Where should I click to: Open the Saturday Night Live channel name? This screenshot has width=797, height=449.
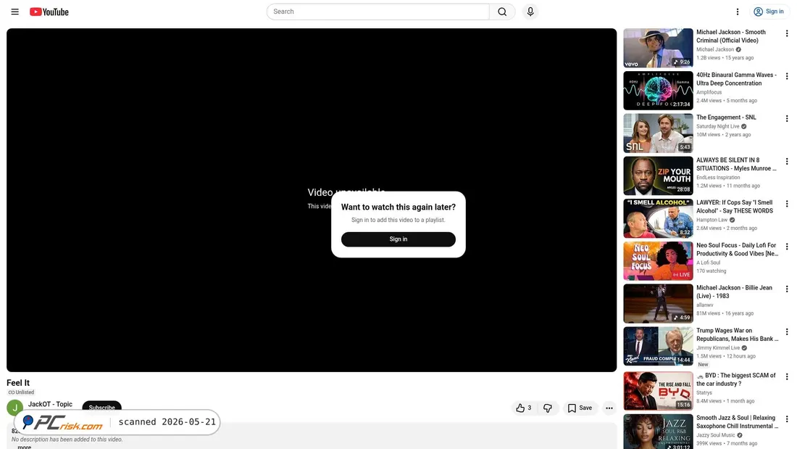click(x=718, y=126)
